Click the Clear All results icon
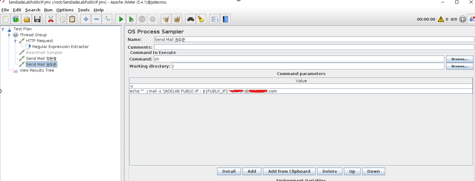 tap(176, 19)
